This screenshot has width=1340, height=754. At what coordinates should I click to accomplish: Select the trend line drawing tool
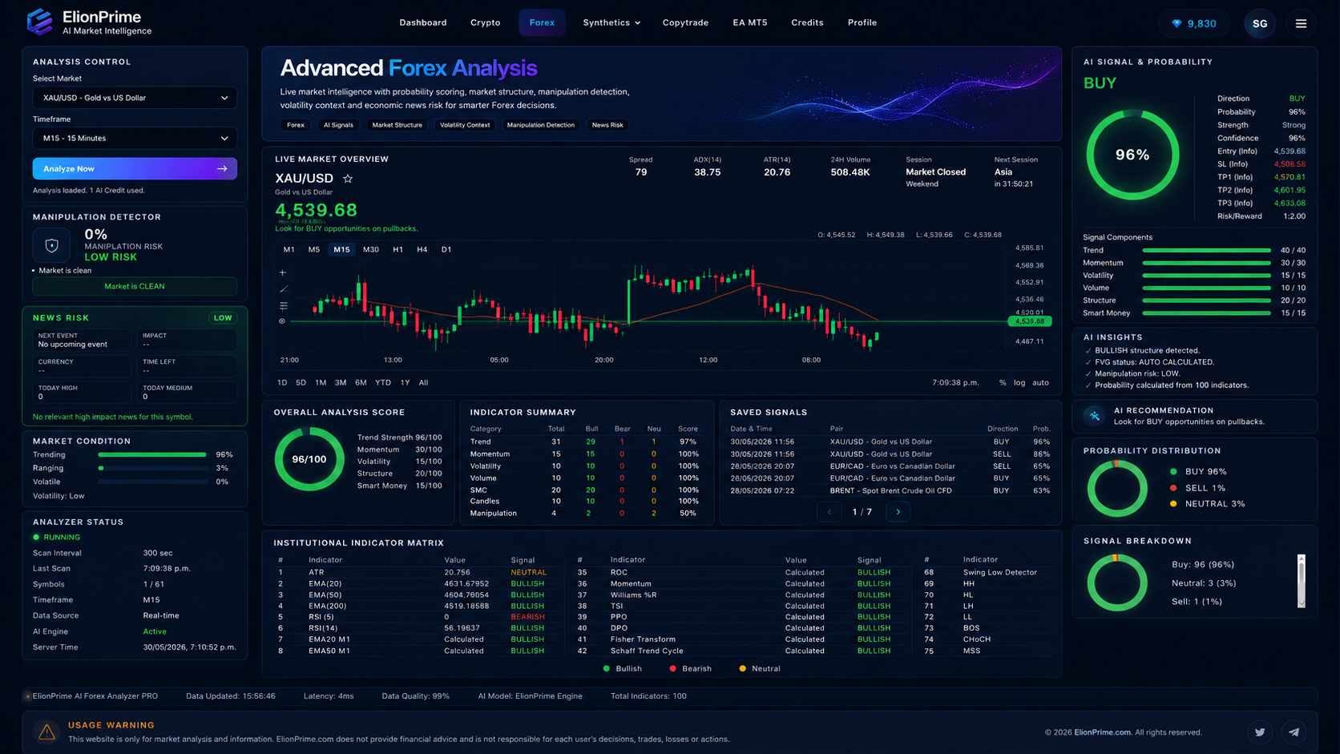point(283,289)
